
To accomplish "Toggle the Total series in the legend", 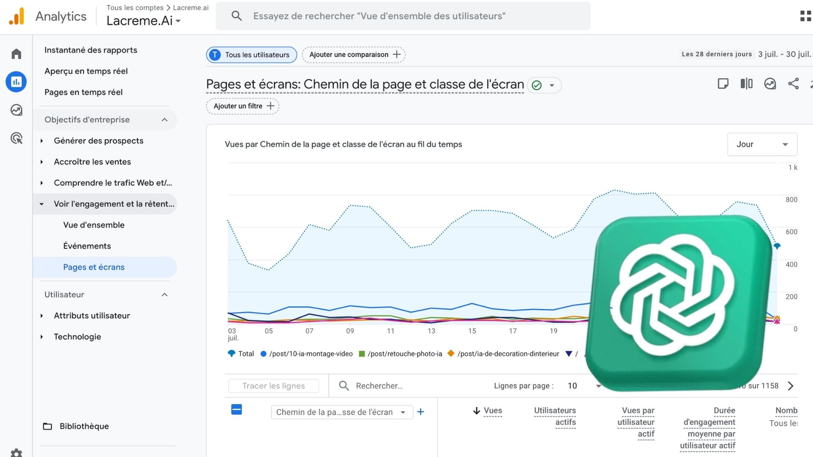I will [x=241, y=354].
